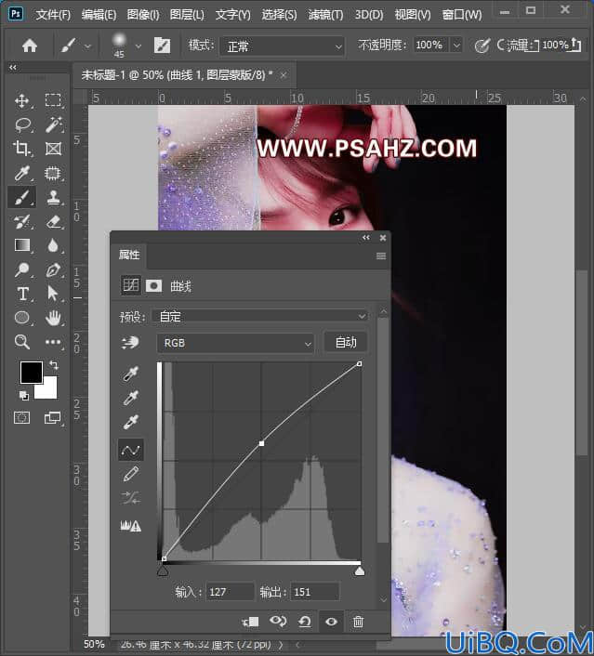Select the Eraser tool
Image resolution: width=594 pixels, height=656 pixels.
tap(54, 221)
